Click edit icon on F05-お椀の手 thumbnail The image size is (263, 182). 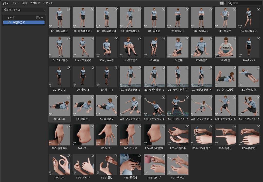[x=187, y=126]
